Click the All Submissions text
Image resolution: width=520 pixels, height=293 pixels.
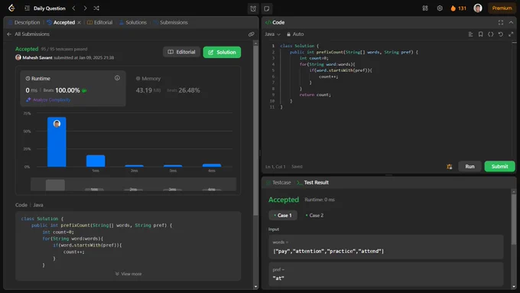click(32, 34)
